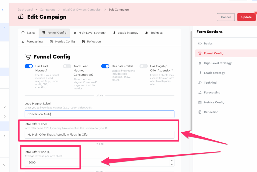Turn on Has Flagship Offer Ascension toggle
This screenshot has width=257, height=172.
[144, 66]
